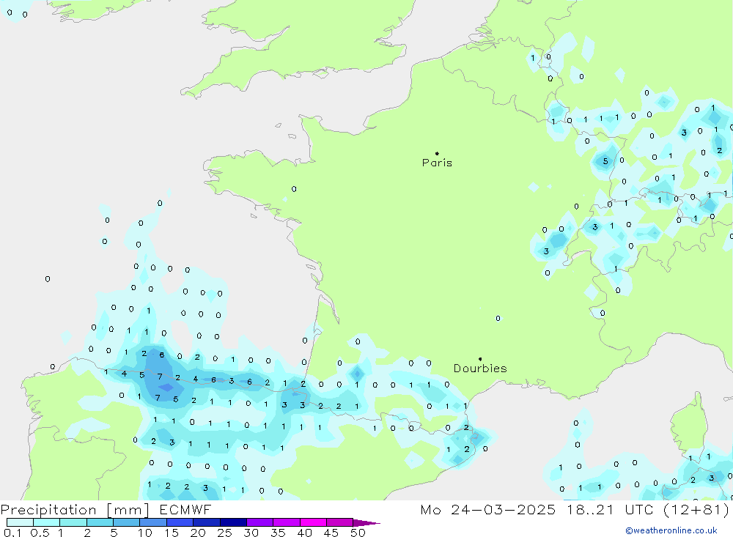Click the Paris city label
Screen dimensions: 733x537
pos(437,163)
